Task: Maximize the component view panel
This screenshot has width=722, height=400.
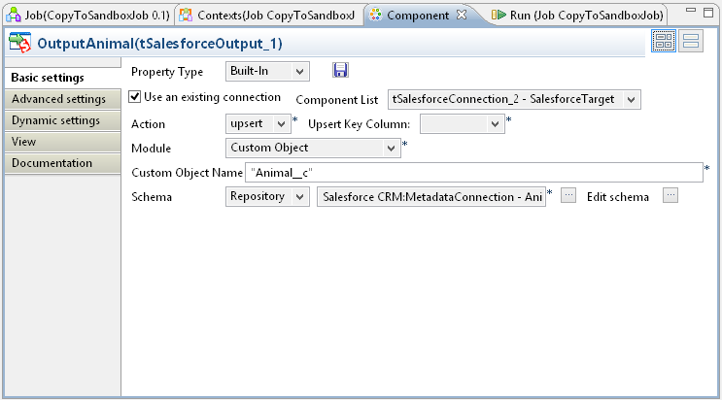Action: pos(710,12)
